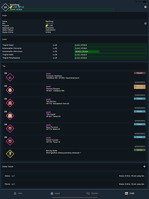Tap the anchor icon for Peta

(x=15, y=193)
